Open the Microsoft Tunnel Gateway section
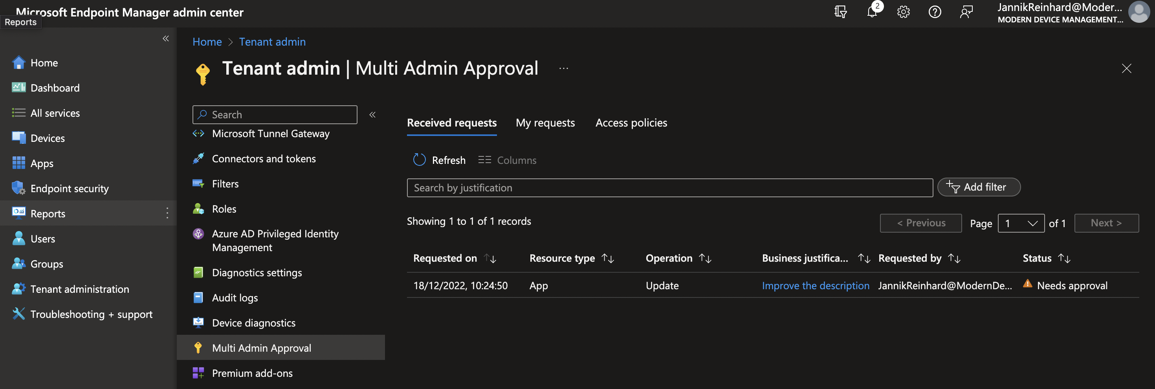The image size is (1155, 389). (x=270, y=133)
